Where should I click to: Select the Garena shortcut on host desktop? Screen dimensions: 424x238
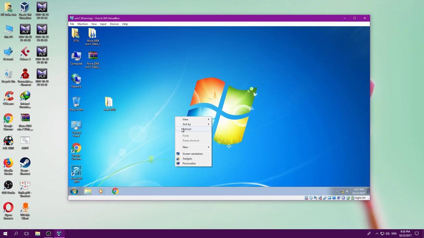(25, 77)
